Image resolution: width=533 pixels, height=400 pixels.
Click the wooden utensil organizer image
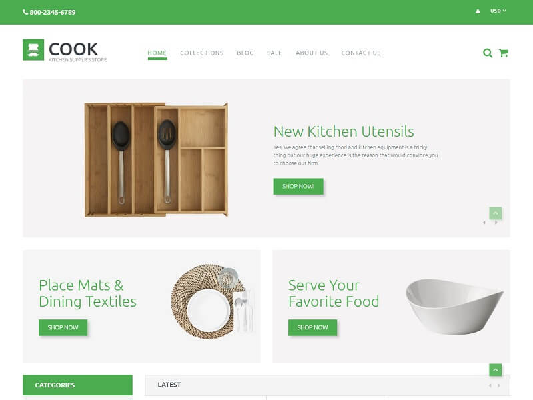156,159
